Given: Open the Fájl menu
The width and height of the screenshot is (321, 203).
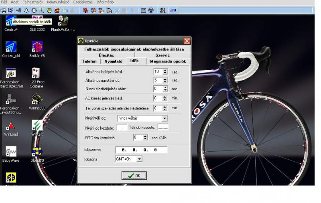Looking at the screenshot, I should coord(4,2).
